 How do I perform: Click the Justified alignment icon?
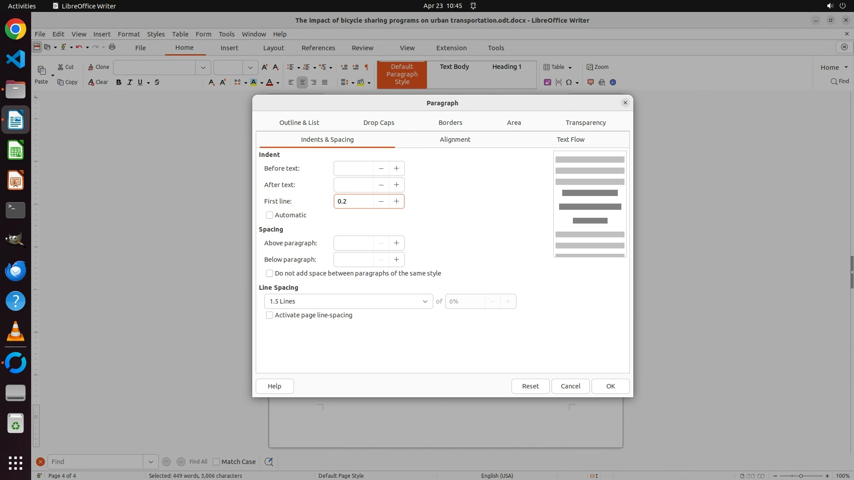pos(325,82)
